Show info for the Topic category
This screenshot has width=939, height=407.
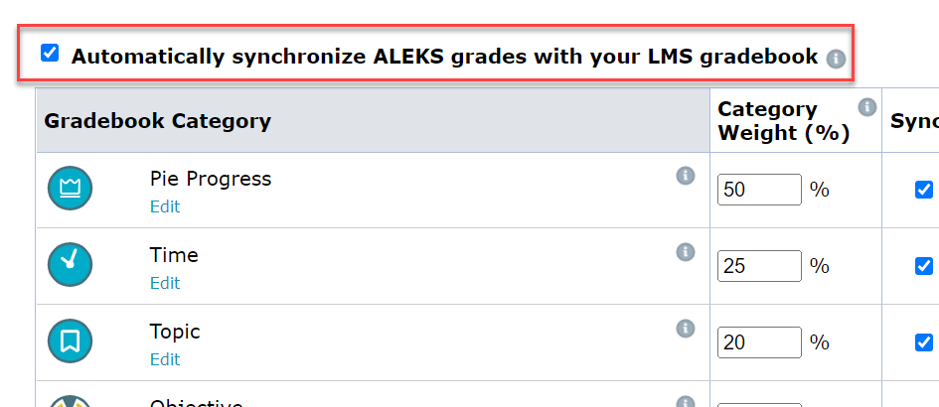685,328
